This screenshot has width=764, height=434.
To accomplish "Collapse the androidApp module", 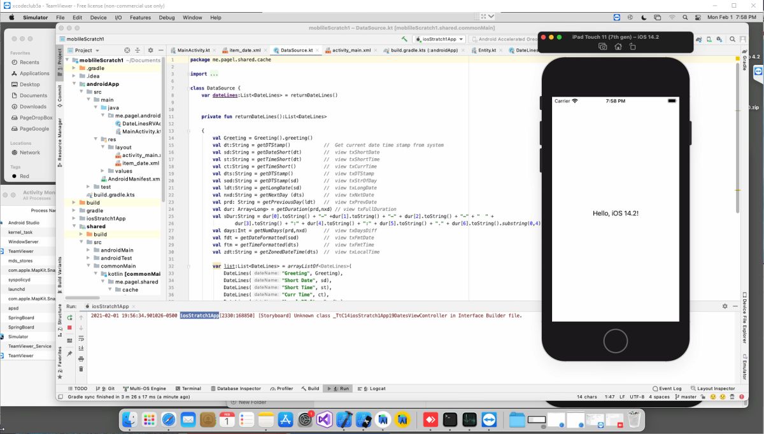I will click(74, 84).
